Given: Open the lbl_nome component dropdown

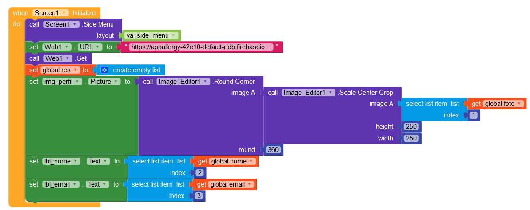Looking at the screenshot, I should pos(61,161).
